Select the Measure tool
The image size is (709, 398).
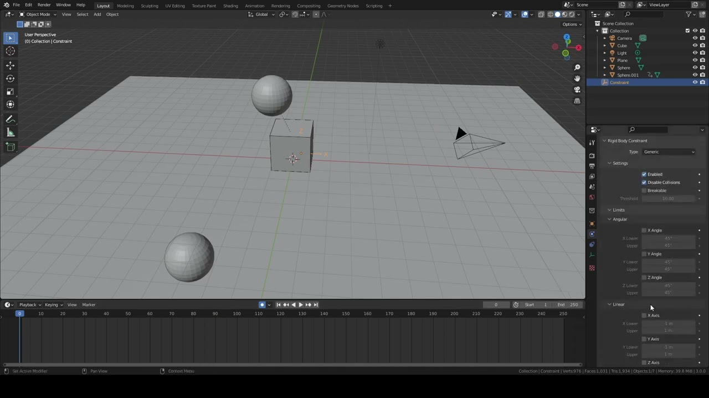pyautogui.click(x=10, y=133)
